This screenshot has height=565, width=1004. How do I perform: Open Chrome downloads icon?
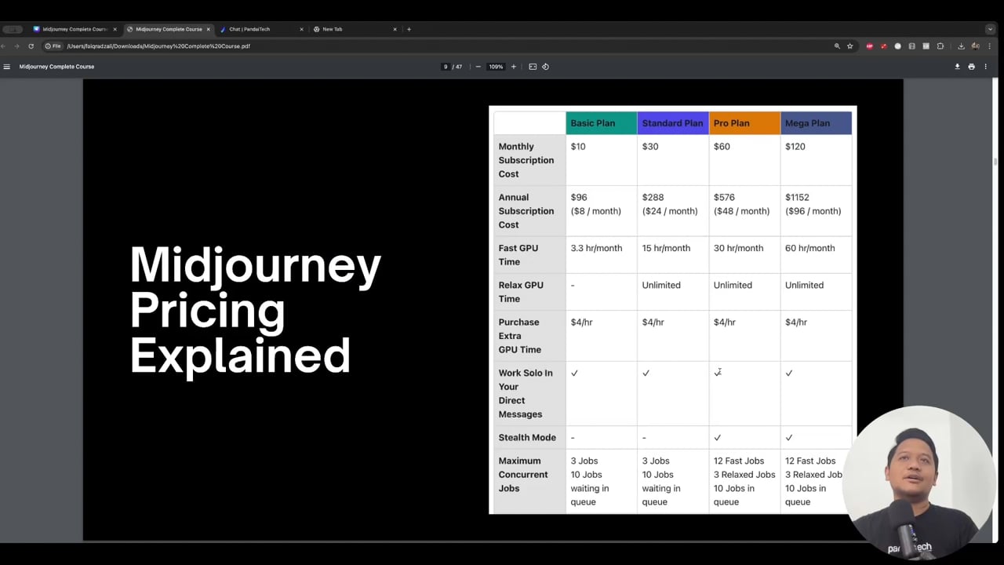click(961, 46)
